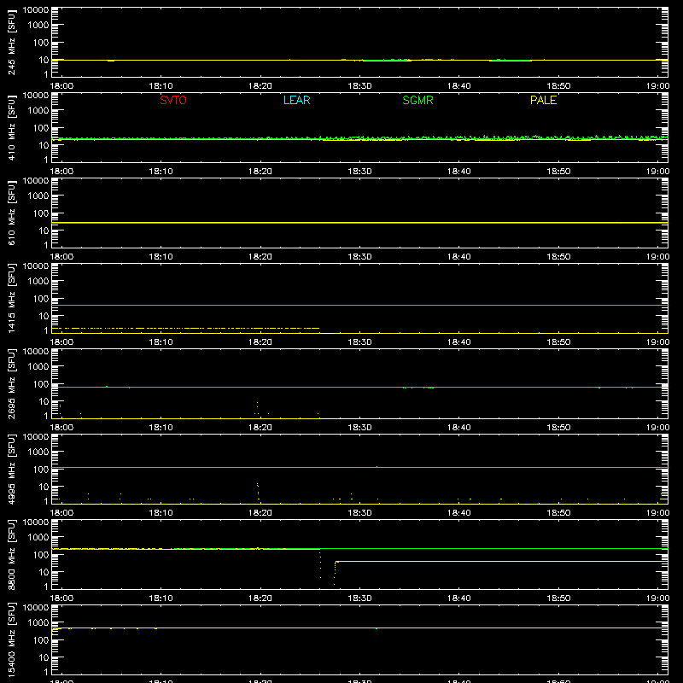Viewport: 683px width, 683px height.
Task: Click the 100 y-axis label of 410 MHz plot
Action: (41, 128)
